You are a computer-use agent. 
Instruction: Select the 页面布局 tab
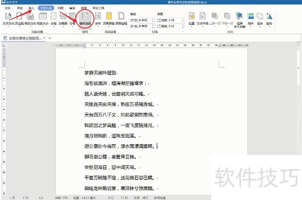point(46,8)
